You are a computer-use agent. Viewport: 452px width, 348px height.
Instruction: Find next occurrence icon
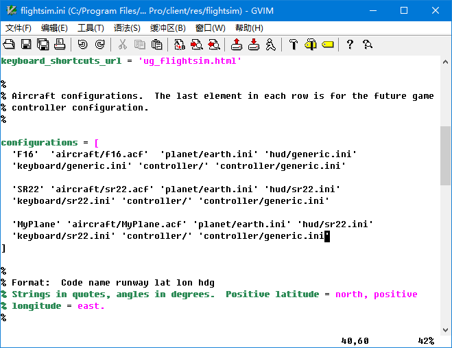(x=197, y=45)
